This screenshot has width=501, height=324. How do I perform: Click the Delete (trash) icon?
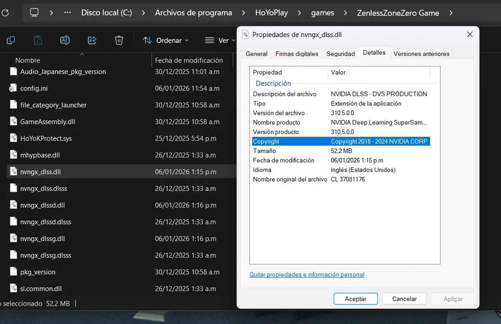[119, 40]
